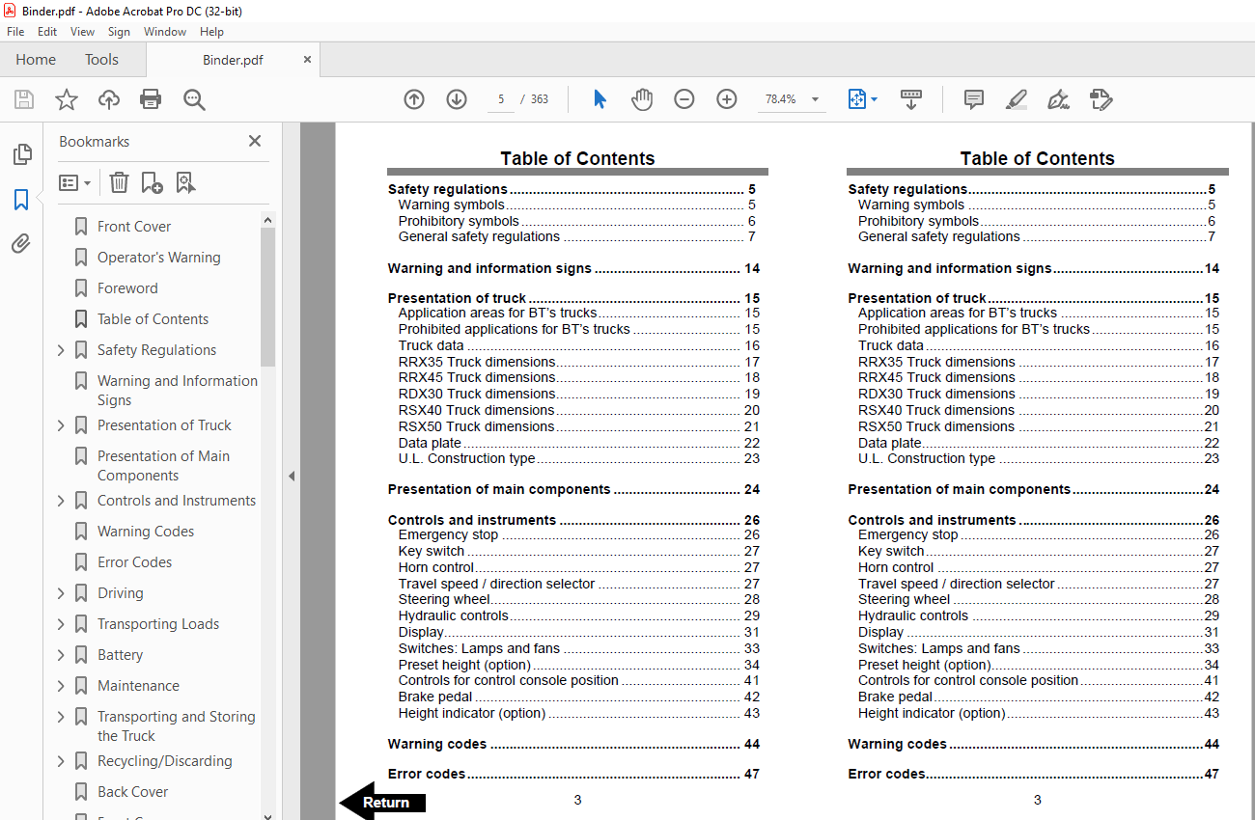Expand Controls and Instruments bookmark

61,501
